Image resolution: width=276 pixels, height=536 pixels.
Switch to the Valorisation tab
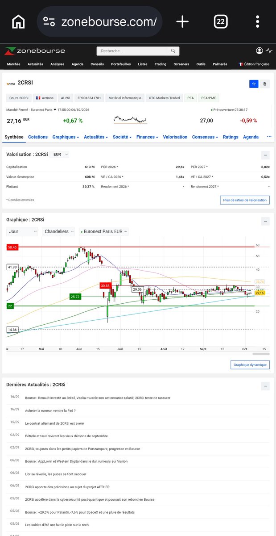[x=175, y=137]
